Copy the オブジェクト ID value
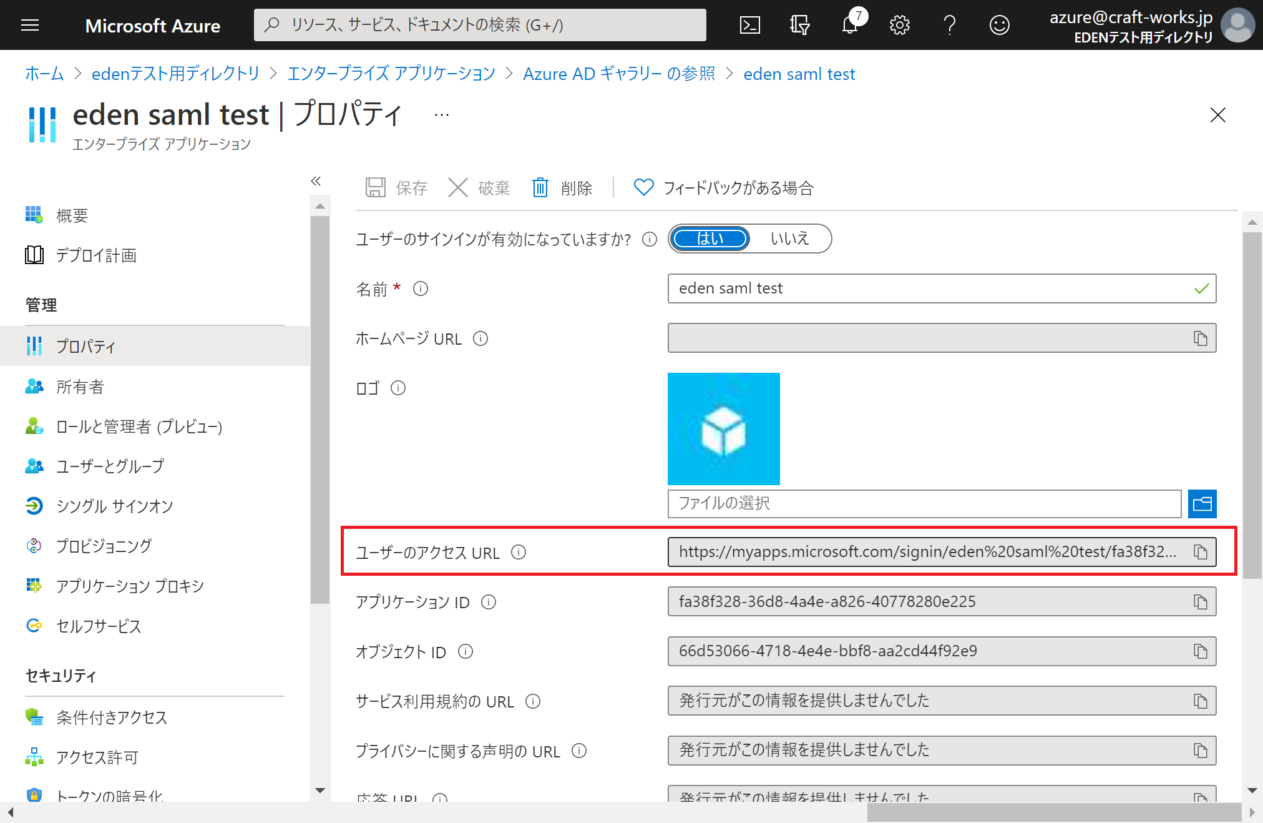The height and width of the screenshot is (823, 1263). pyautogui.click(x=1201, y=651)
